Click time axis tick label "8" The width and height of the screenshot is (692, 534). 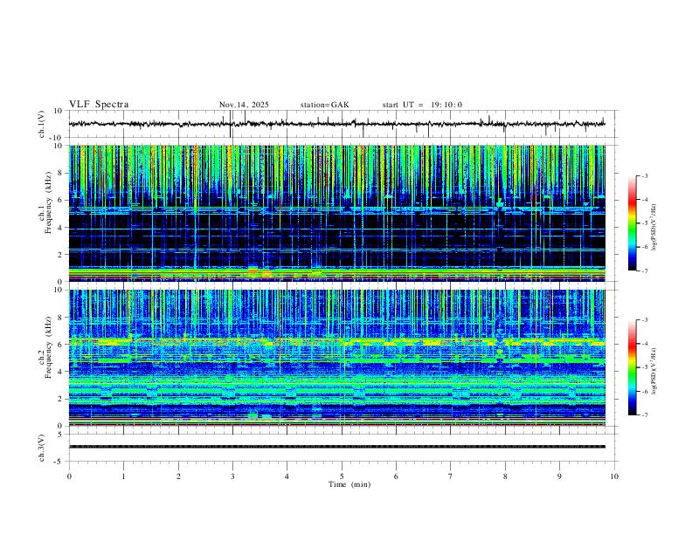[505, 476]
